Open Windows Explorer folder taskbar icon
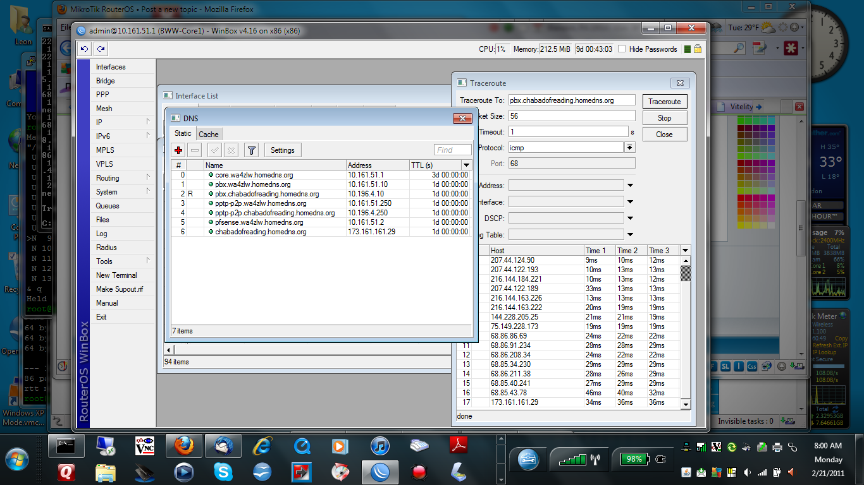864x485 pixels. (x=106, y=471)
